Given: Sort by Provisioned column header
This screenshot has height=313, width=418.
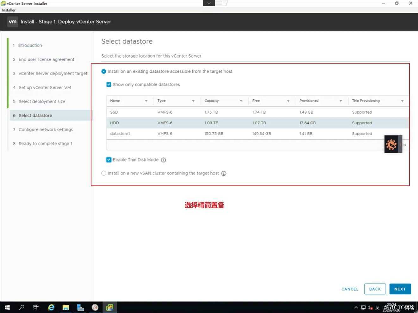Looking at the screenshot, I should (x=309, y=101).
